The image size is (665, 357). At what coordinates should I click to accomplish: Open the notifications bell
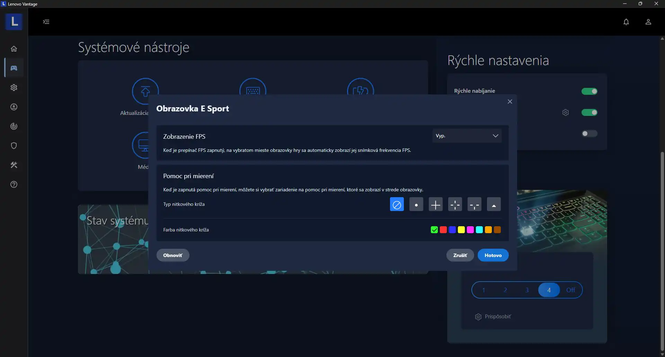[x=626, y=22]
